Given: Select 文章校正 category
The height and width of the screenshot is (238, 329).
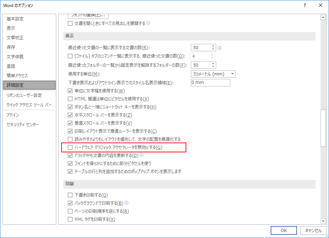Looking at the screenshot, I should 30,38.
